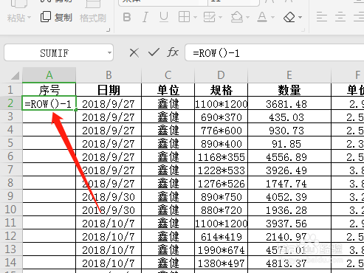Click cell with 890*400
Screen dimensions: 364x273
pos(221,143)
